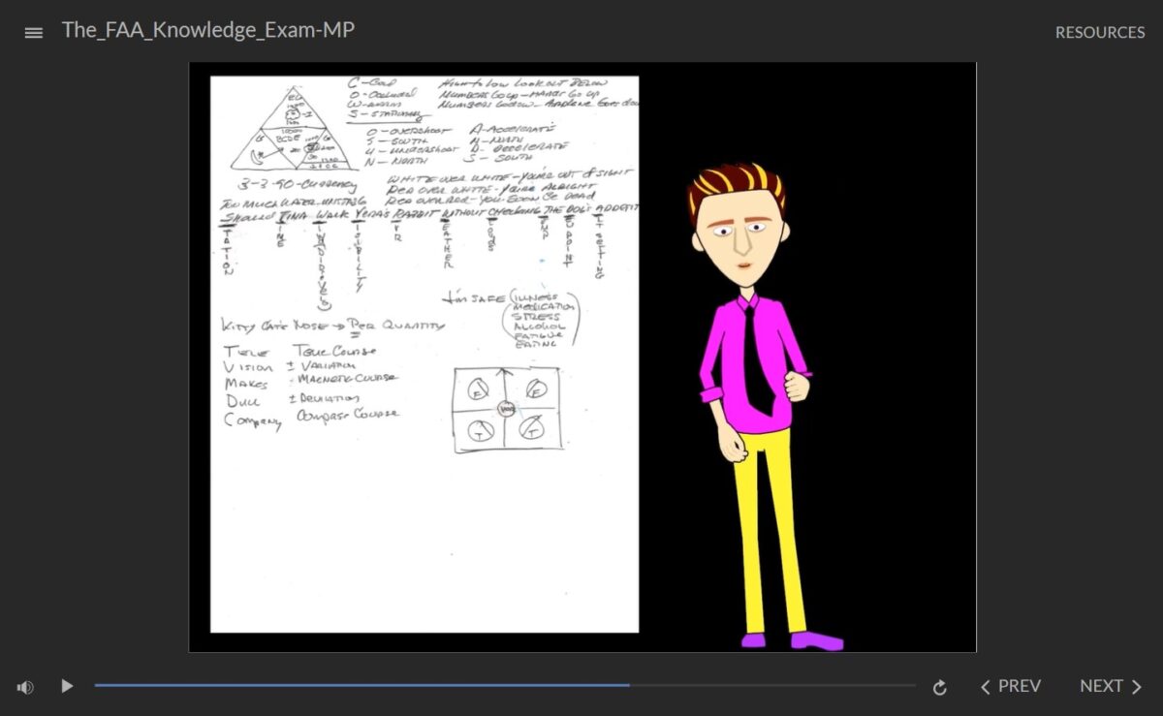Go to previous slide via PREV text
This screenshot has width=1163, height=716.
point(1019,686)
